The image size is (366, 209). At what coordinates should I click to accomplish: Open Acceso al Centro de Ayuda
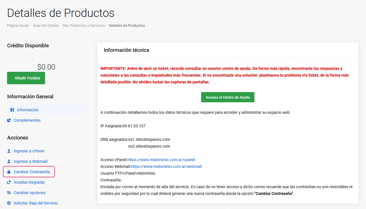coord(228,97)
